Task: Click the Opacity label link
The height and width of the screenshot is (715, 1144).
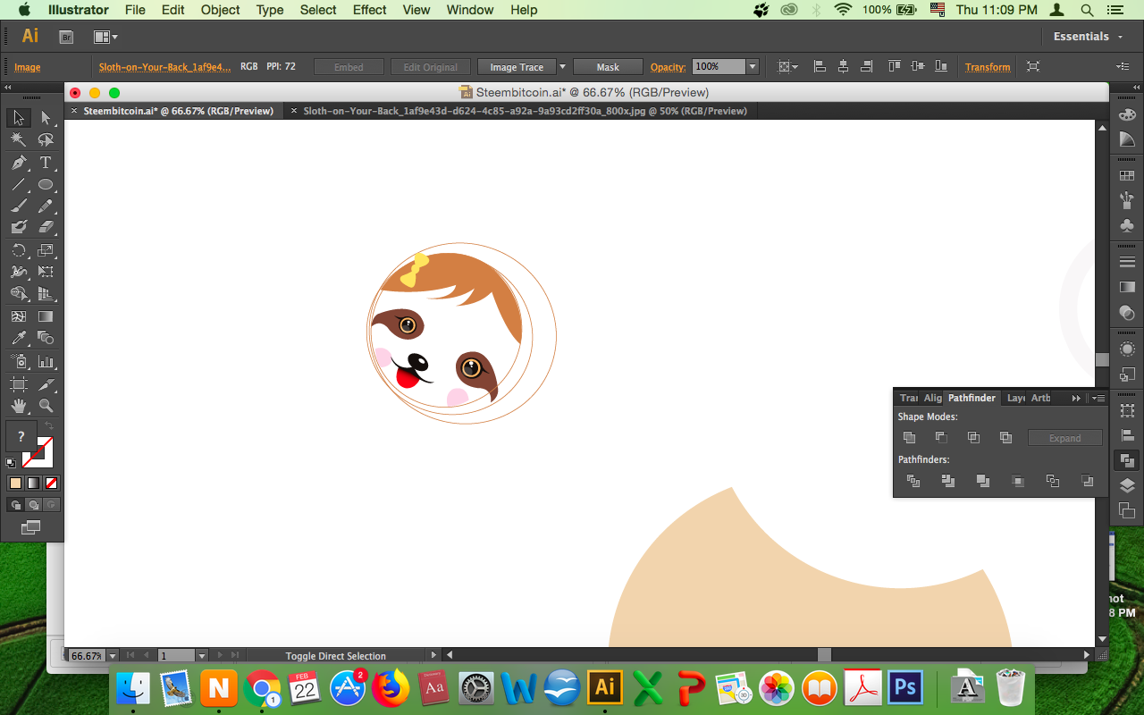Action: [x=669, y=67]
